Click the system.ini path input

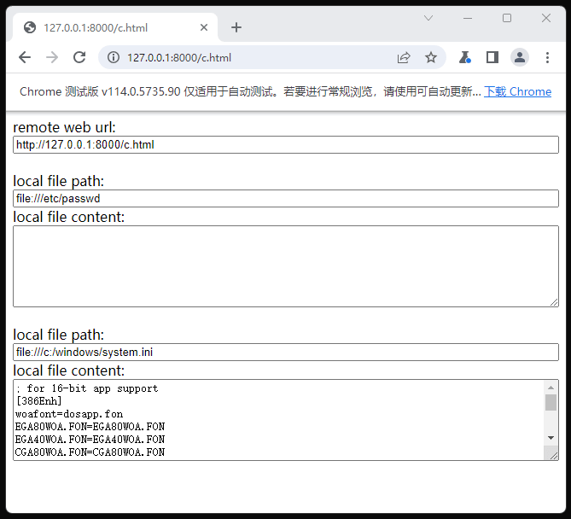[x=286, y=353]
